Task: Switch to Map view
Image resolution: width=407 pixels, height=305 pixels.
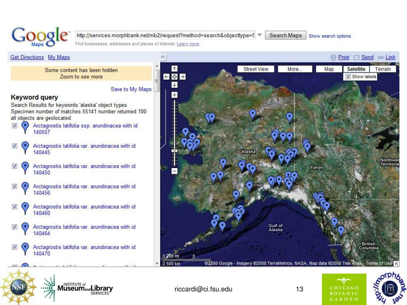Action: coord(329,69)
